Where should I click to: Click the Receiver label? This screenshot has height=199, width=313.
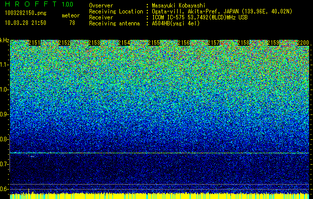coord(101,17)
